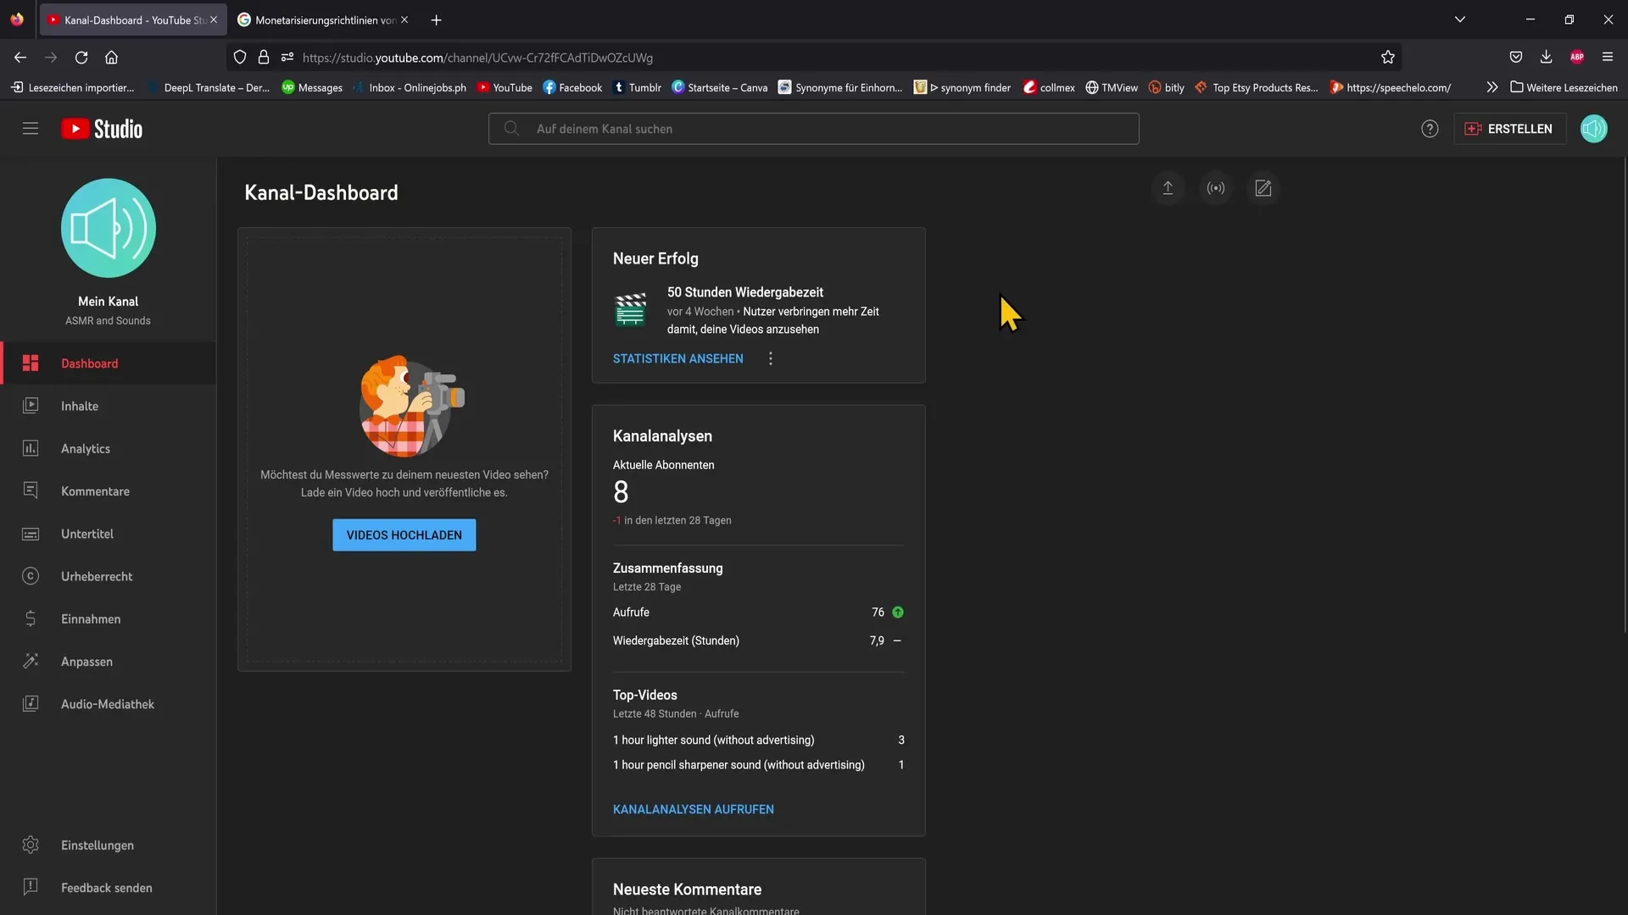Scroll down in Kanalanalysen panel
Screen dimensions: 1628x915
pyautogui.click(x=694, y=809)
